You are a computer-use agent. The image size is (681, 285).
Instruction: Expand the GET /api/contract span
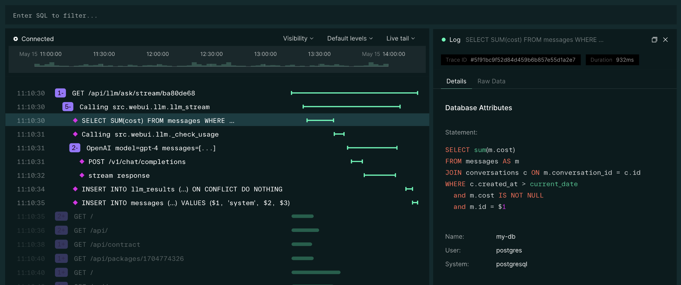pos(61,244)
